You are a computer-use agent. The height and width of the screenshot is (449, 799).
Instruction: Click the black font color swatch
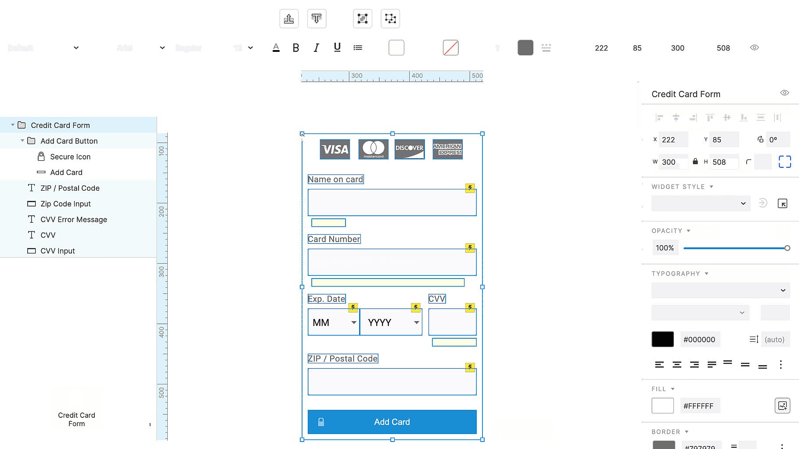[x=662, y=339]
